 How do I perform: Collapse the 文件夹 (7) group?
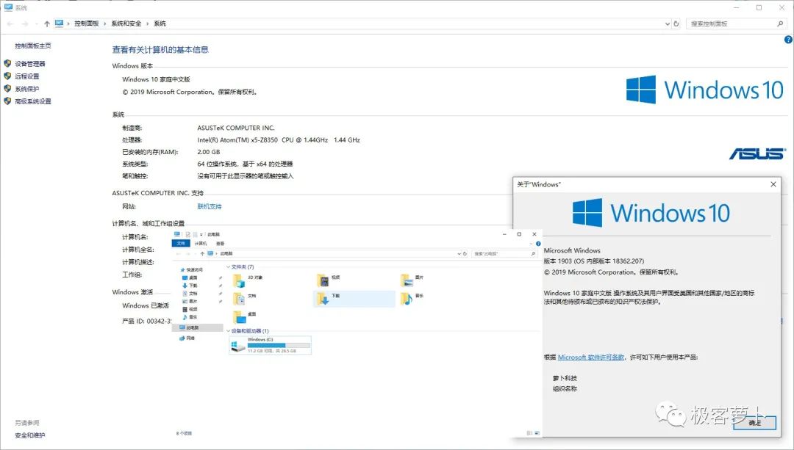pos(229,266)
